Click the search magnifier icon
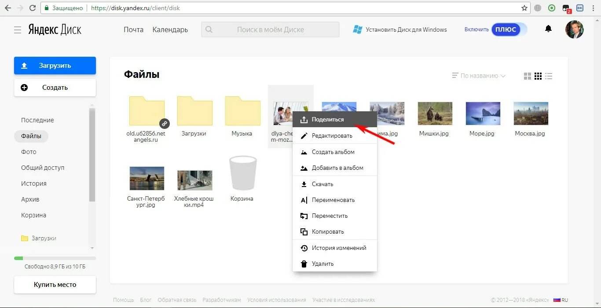Screen dimensions: 601x308 [x=209, y=29]
